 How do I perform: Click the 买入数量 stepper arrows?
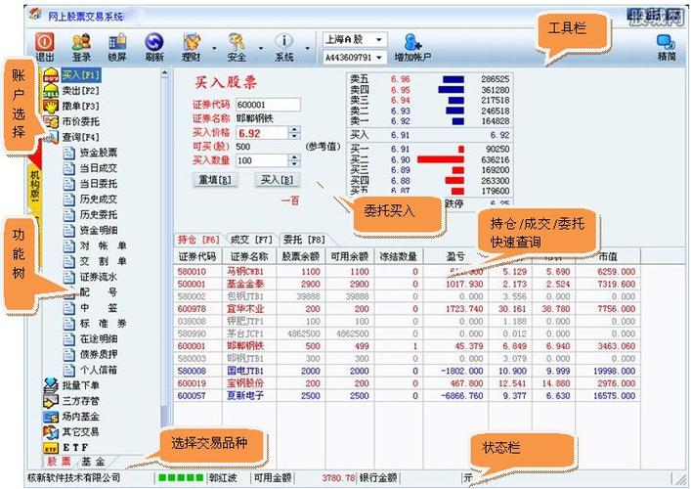[294, 160]
